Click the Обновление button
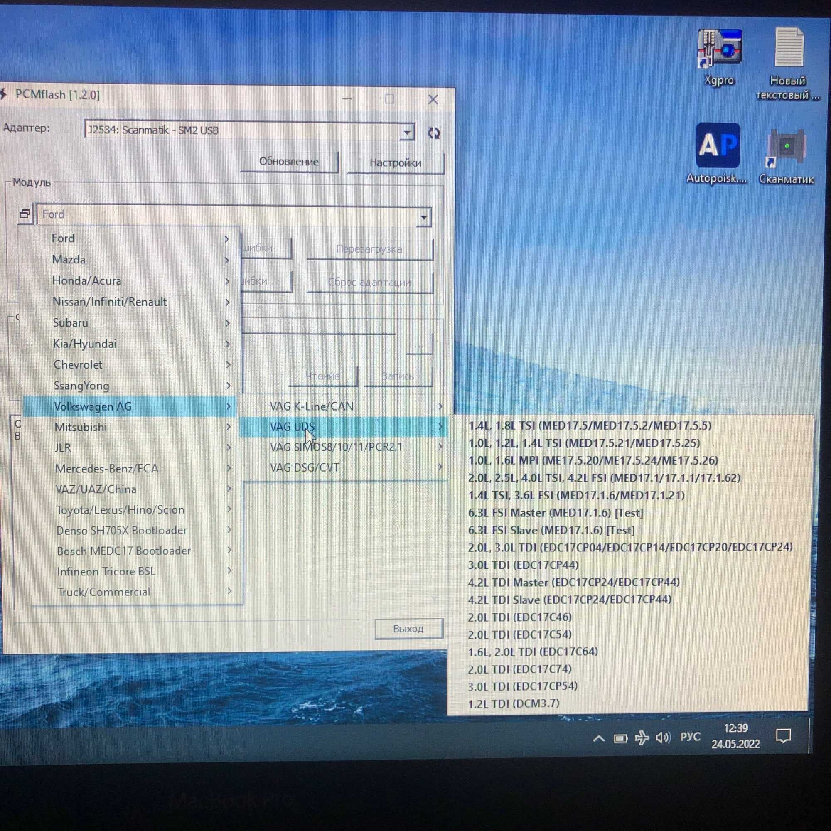 tap(289, 162)
